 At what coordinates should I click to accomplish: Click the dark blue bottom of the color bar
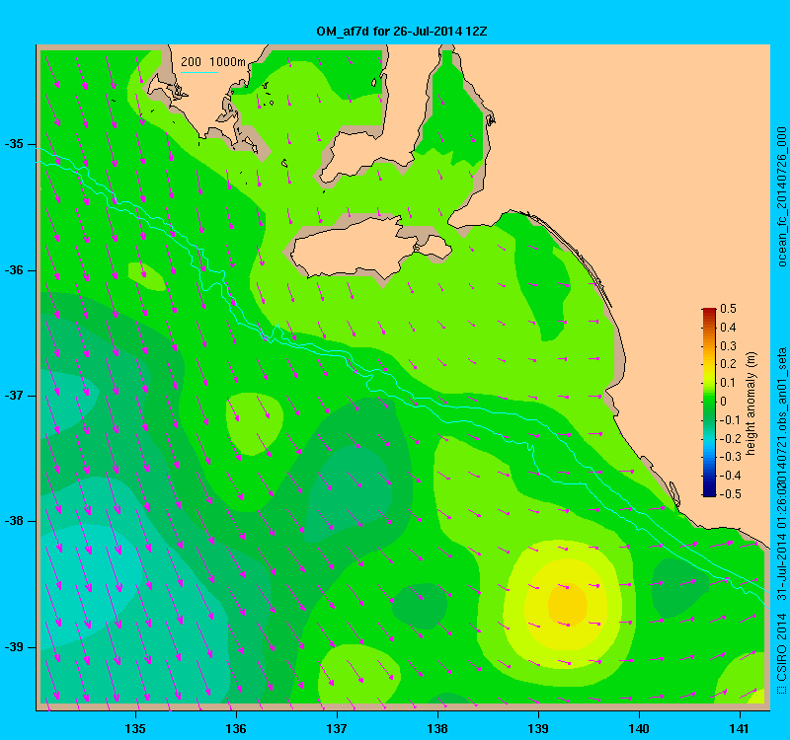pyautogui.click(x=709, y=492)
